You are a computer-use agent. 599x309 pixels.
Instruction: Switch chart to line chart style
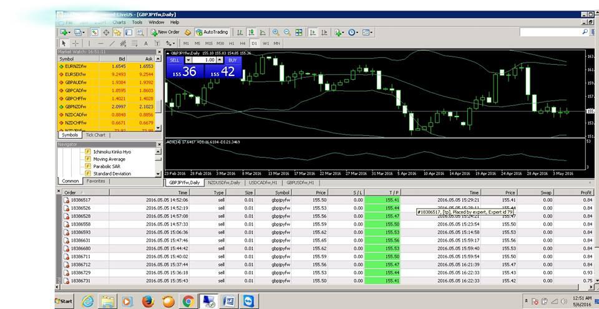point(263,32)
